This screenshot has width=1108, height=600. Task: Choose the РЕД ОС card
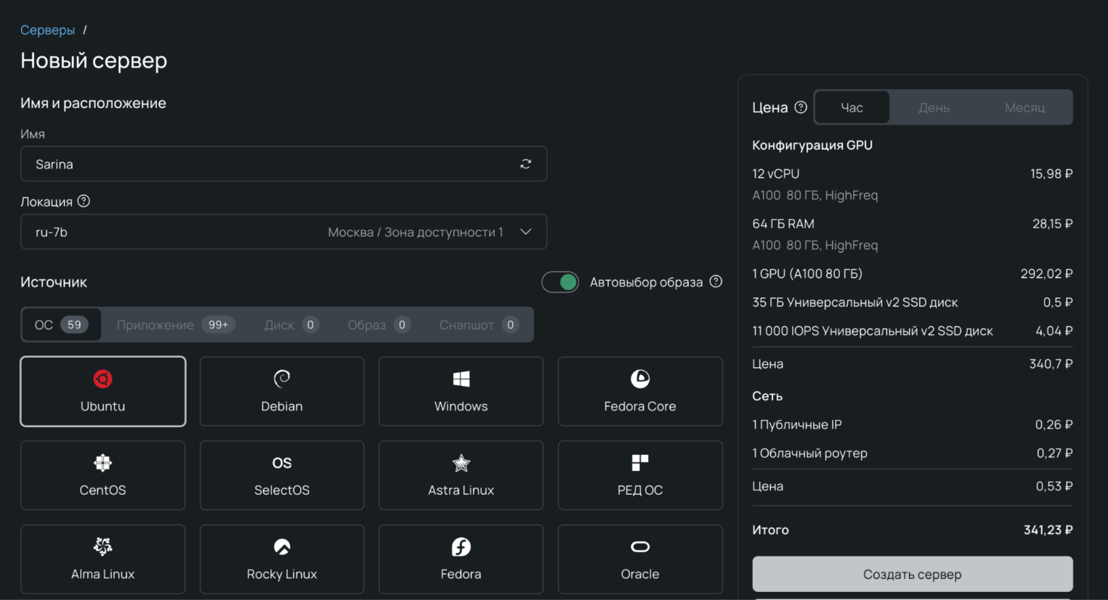pyautogui.click(x=640, y=475)
